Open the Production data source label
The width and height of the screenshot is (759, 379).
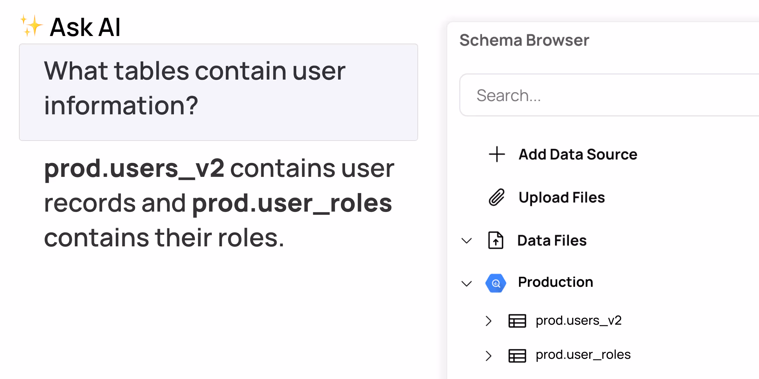click(555, 282)
